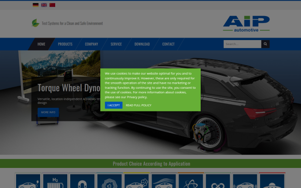
Task: Open the AIP automotive logo
Action: tap(246, 24)
